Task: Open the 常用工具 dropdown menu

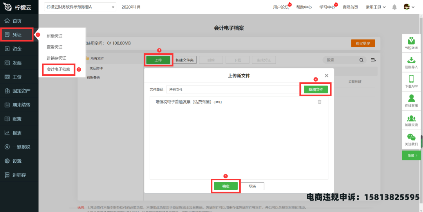Action: [x=375, y=7]
